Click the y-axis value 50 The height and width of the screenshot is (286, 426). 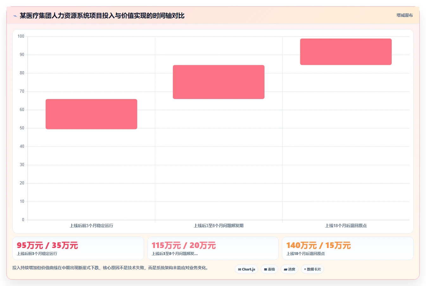[22, 128]
